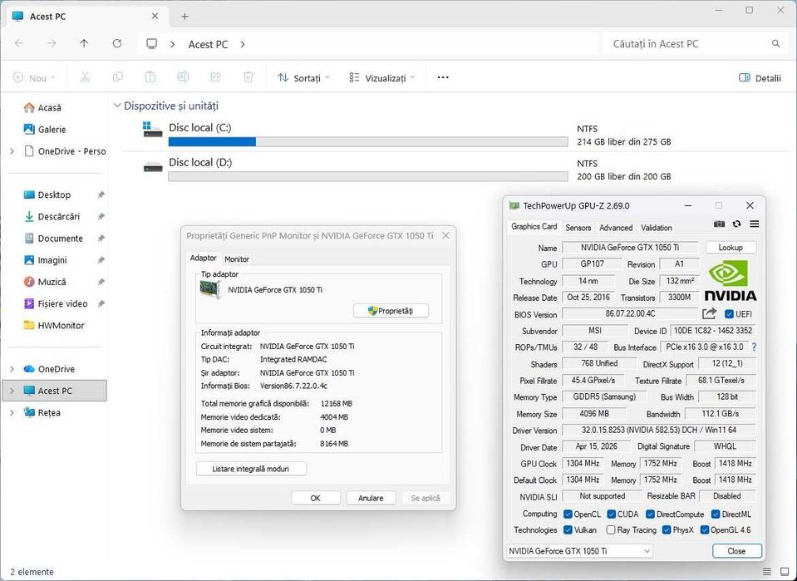The height and width of the screenshot is (581, 797).
Task: Switch to GPU-Z Sensors tab
Action: [578, 228]
